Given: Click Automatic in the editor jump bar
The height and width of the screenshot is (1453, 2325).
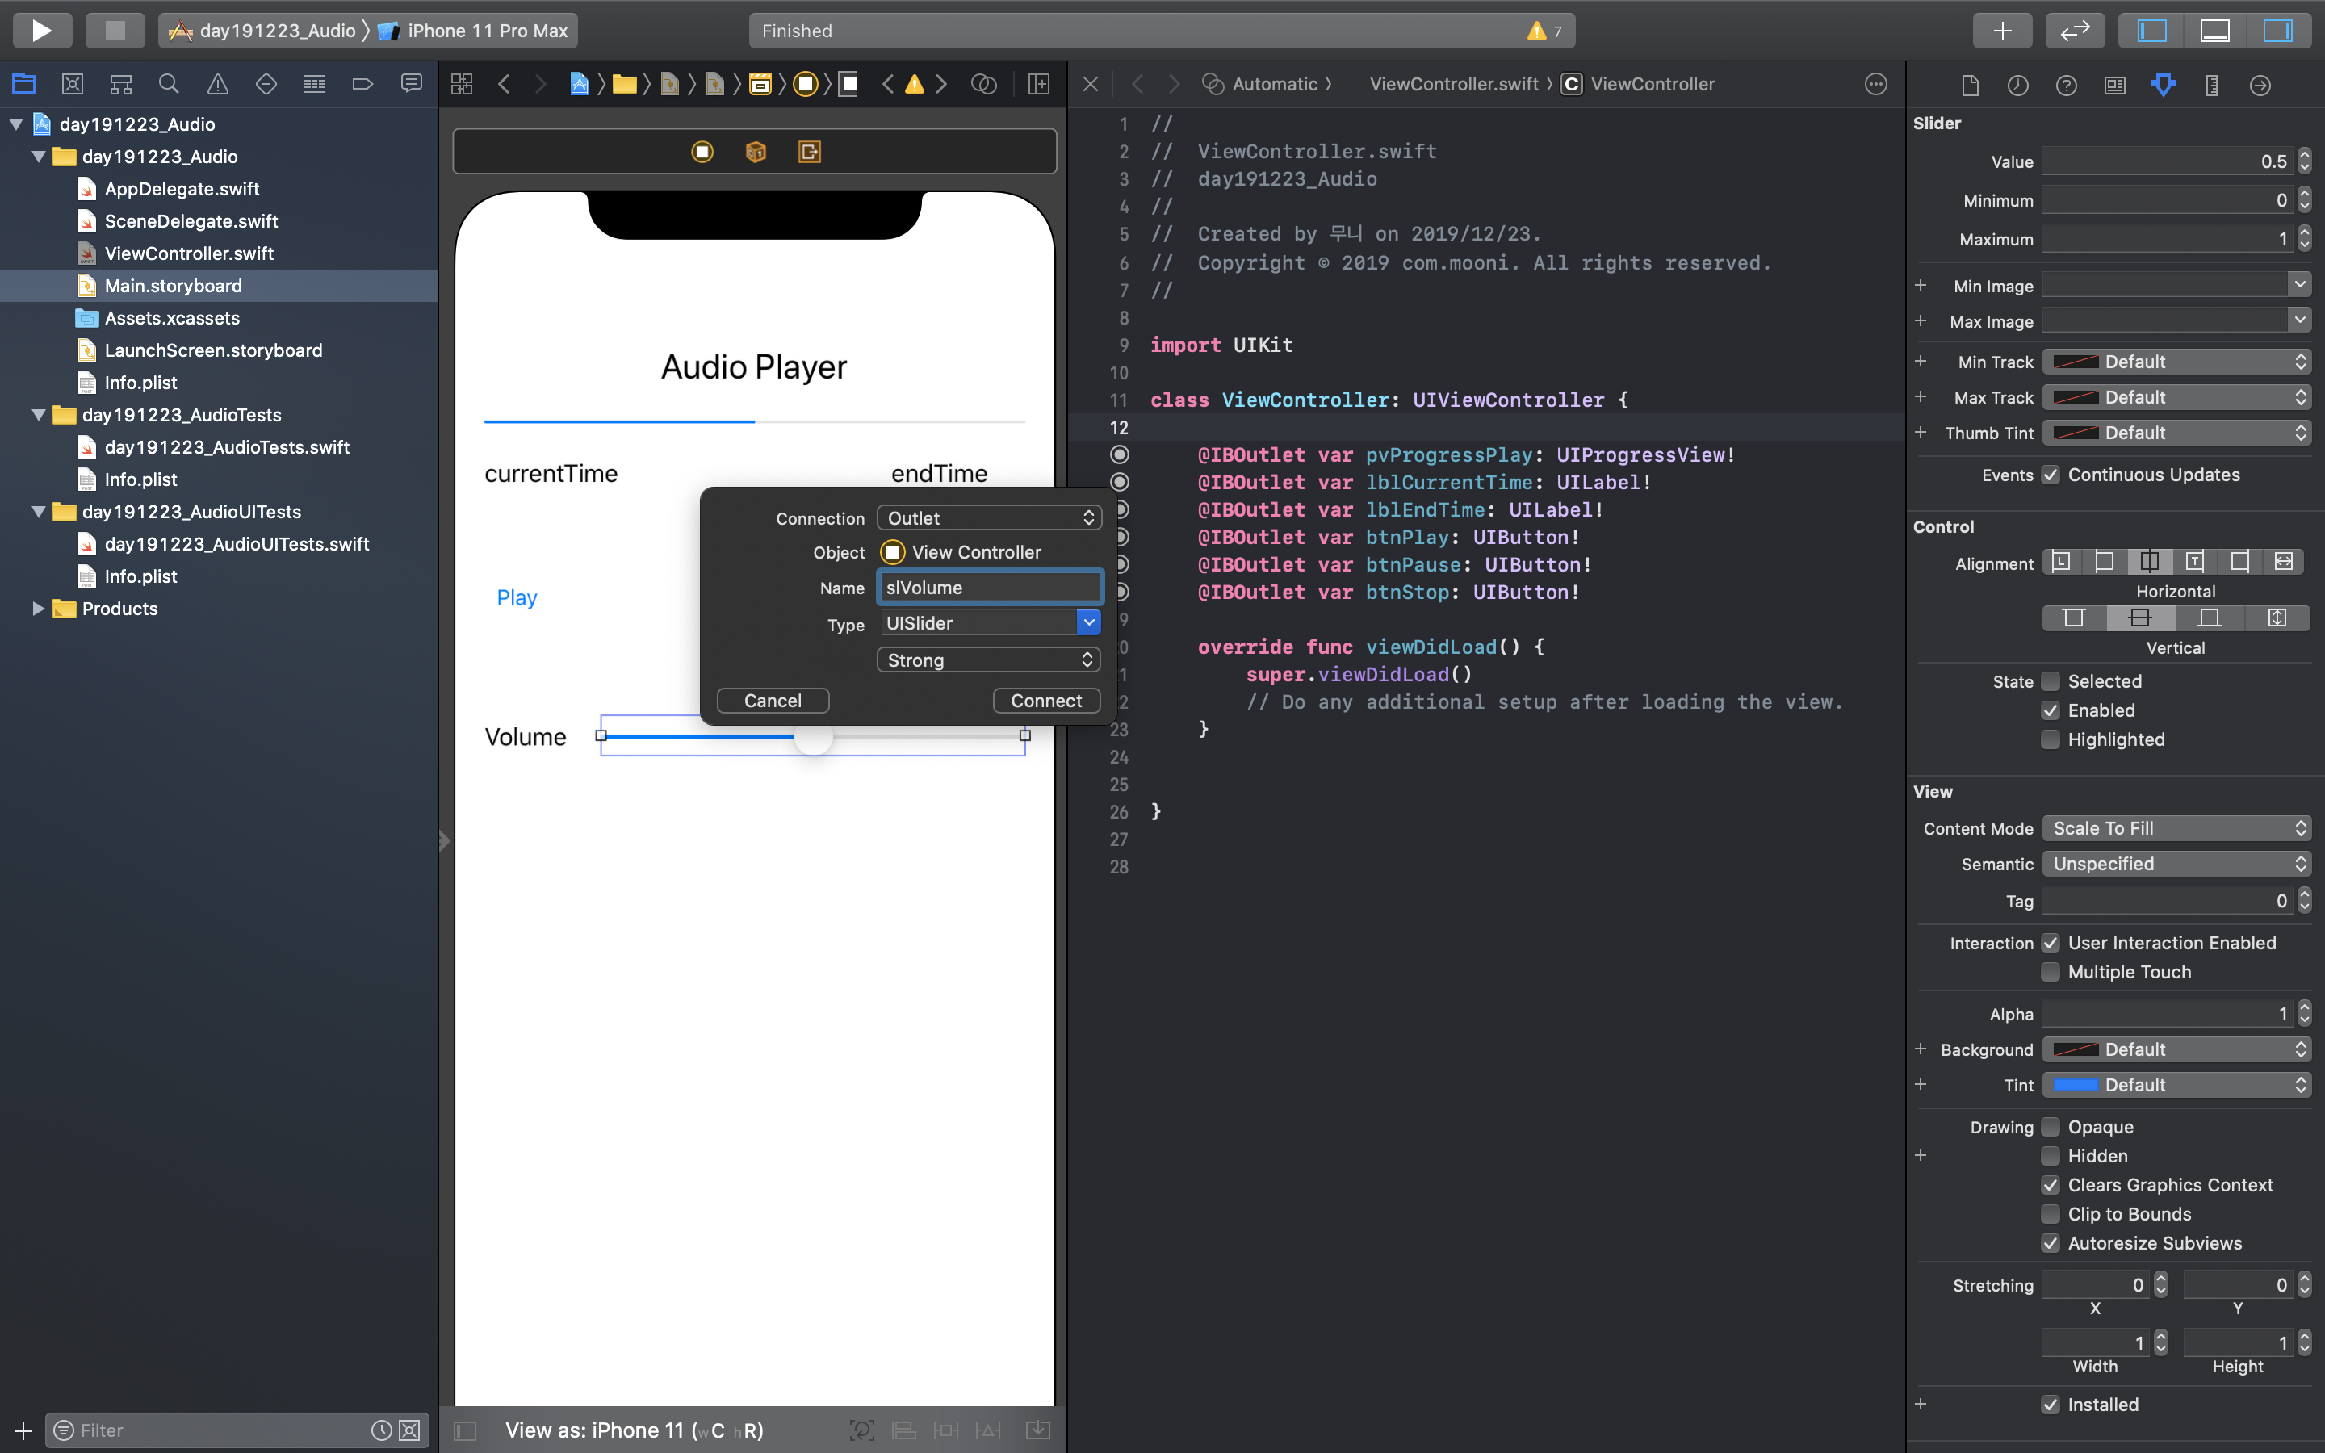Looking at the screenshot, I should [x=1274, y=85].
